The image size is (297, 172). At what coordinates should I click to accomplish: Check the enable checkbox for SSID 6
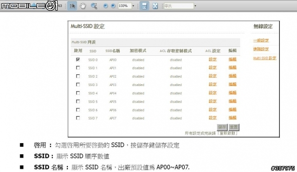click(x=78, y=110)
